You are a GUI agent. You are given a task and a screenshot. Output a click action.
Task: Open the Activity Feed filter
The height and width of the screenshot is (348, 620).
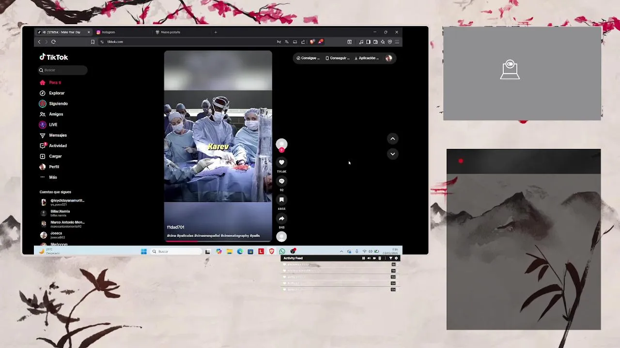[391, 258]
